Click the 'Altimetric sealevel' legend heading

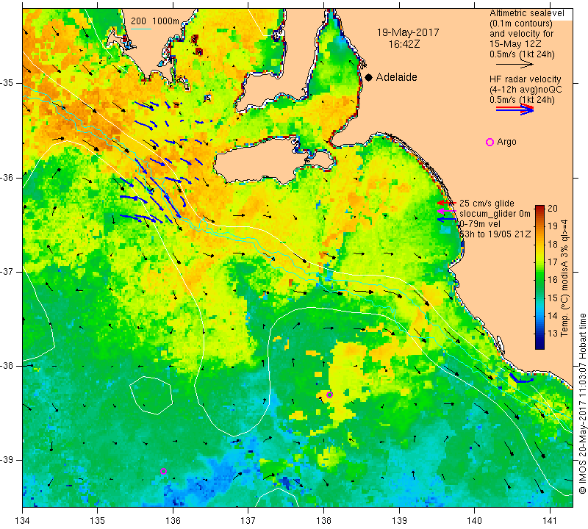(526, 13)
